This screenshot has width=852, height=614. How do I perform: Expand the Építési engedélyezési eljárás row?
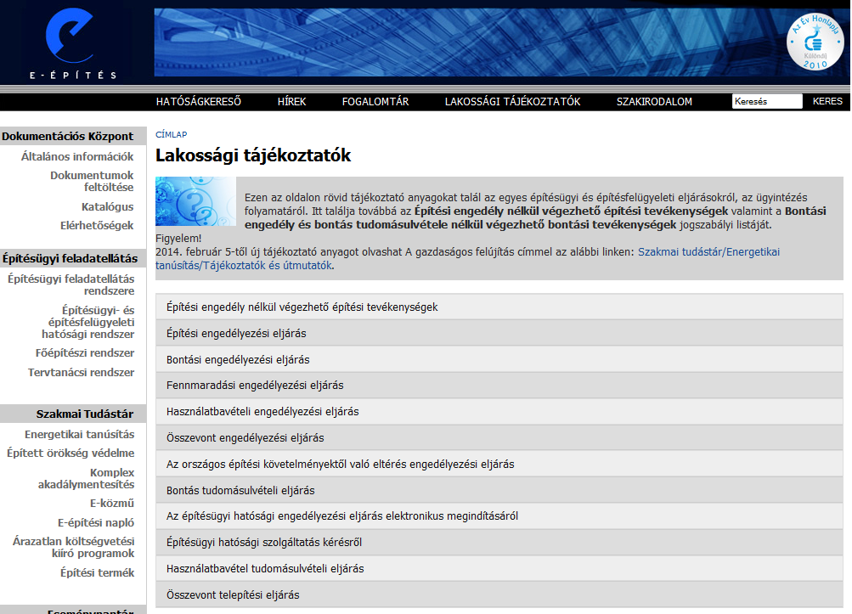(x=499, y=333)
